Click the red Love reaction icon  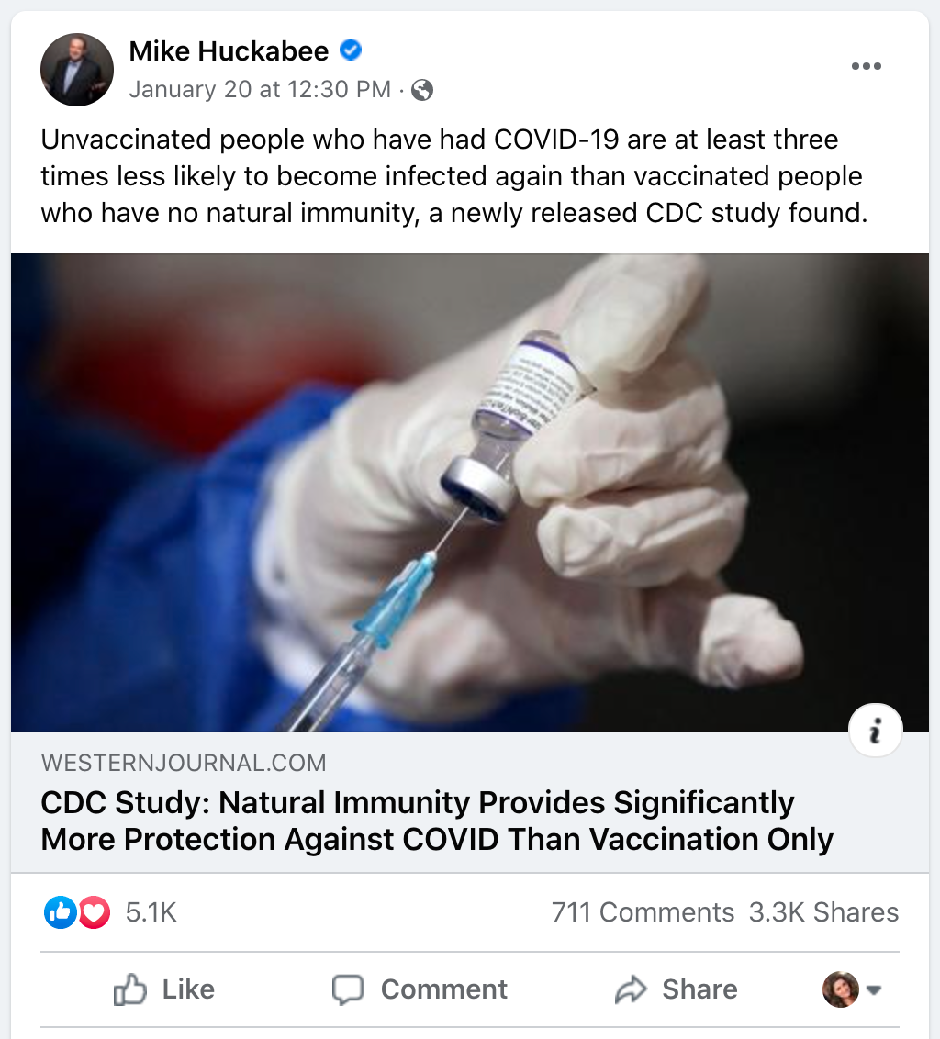[x=94, y=912]
